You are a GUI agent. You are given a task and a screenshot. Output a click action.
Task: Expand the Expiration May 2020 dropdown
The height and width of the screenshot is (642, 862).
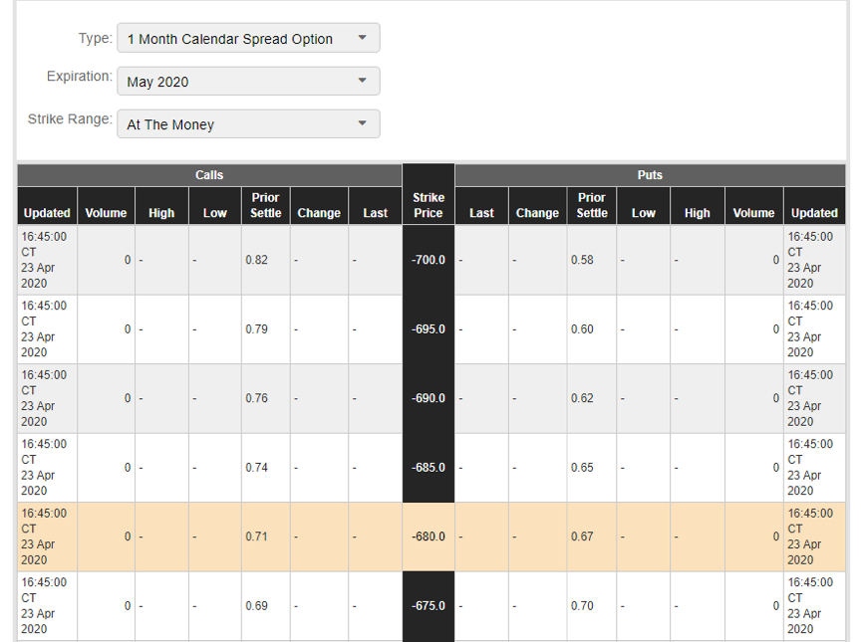pos(248,81)
